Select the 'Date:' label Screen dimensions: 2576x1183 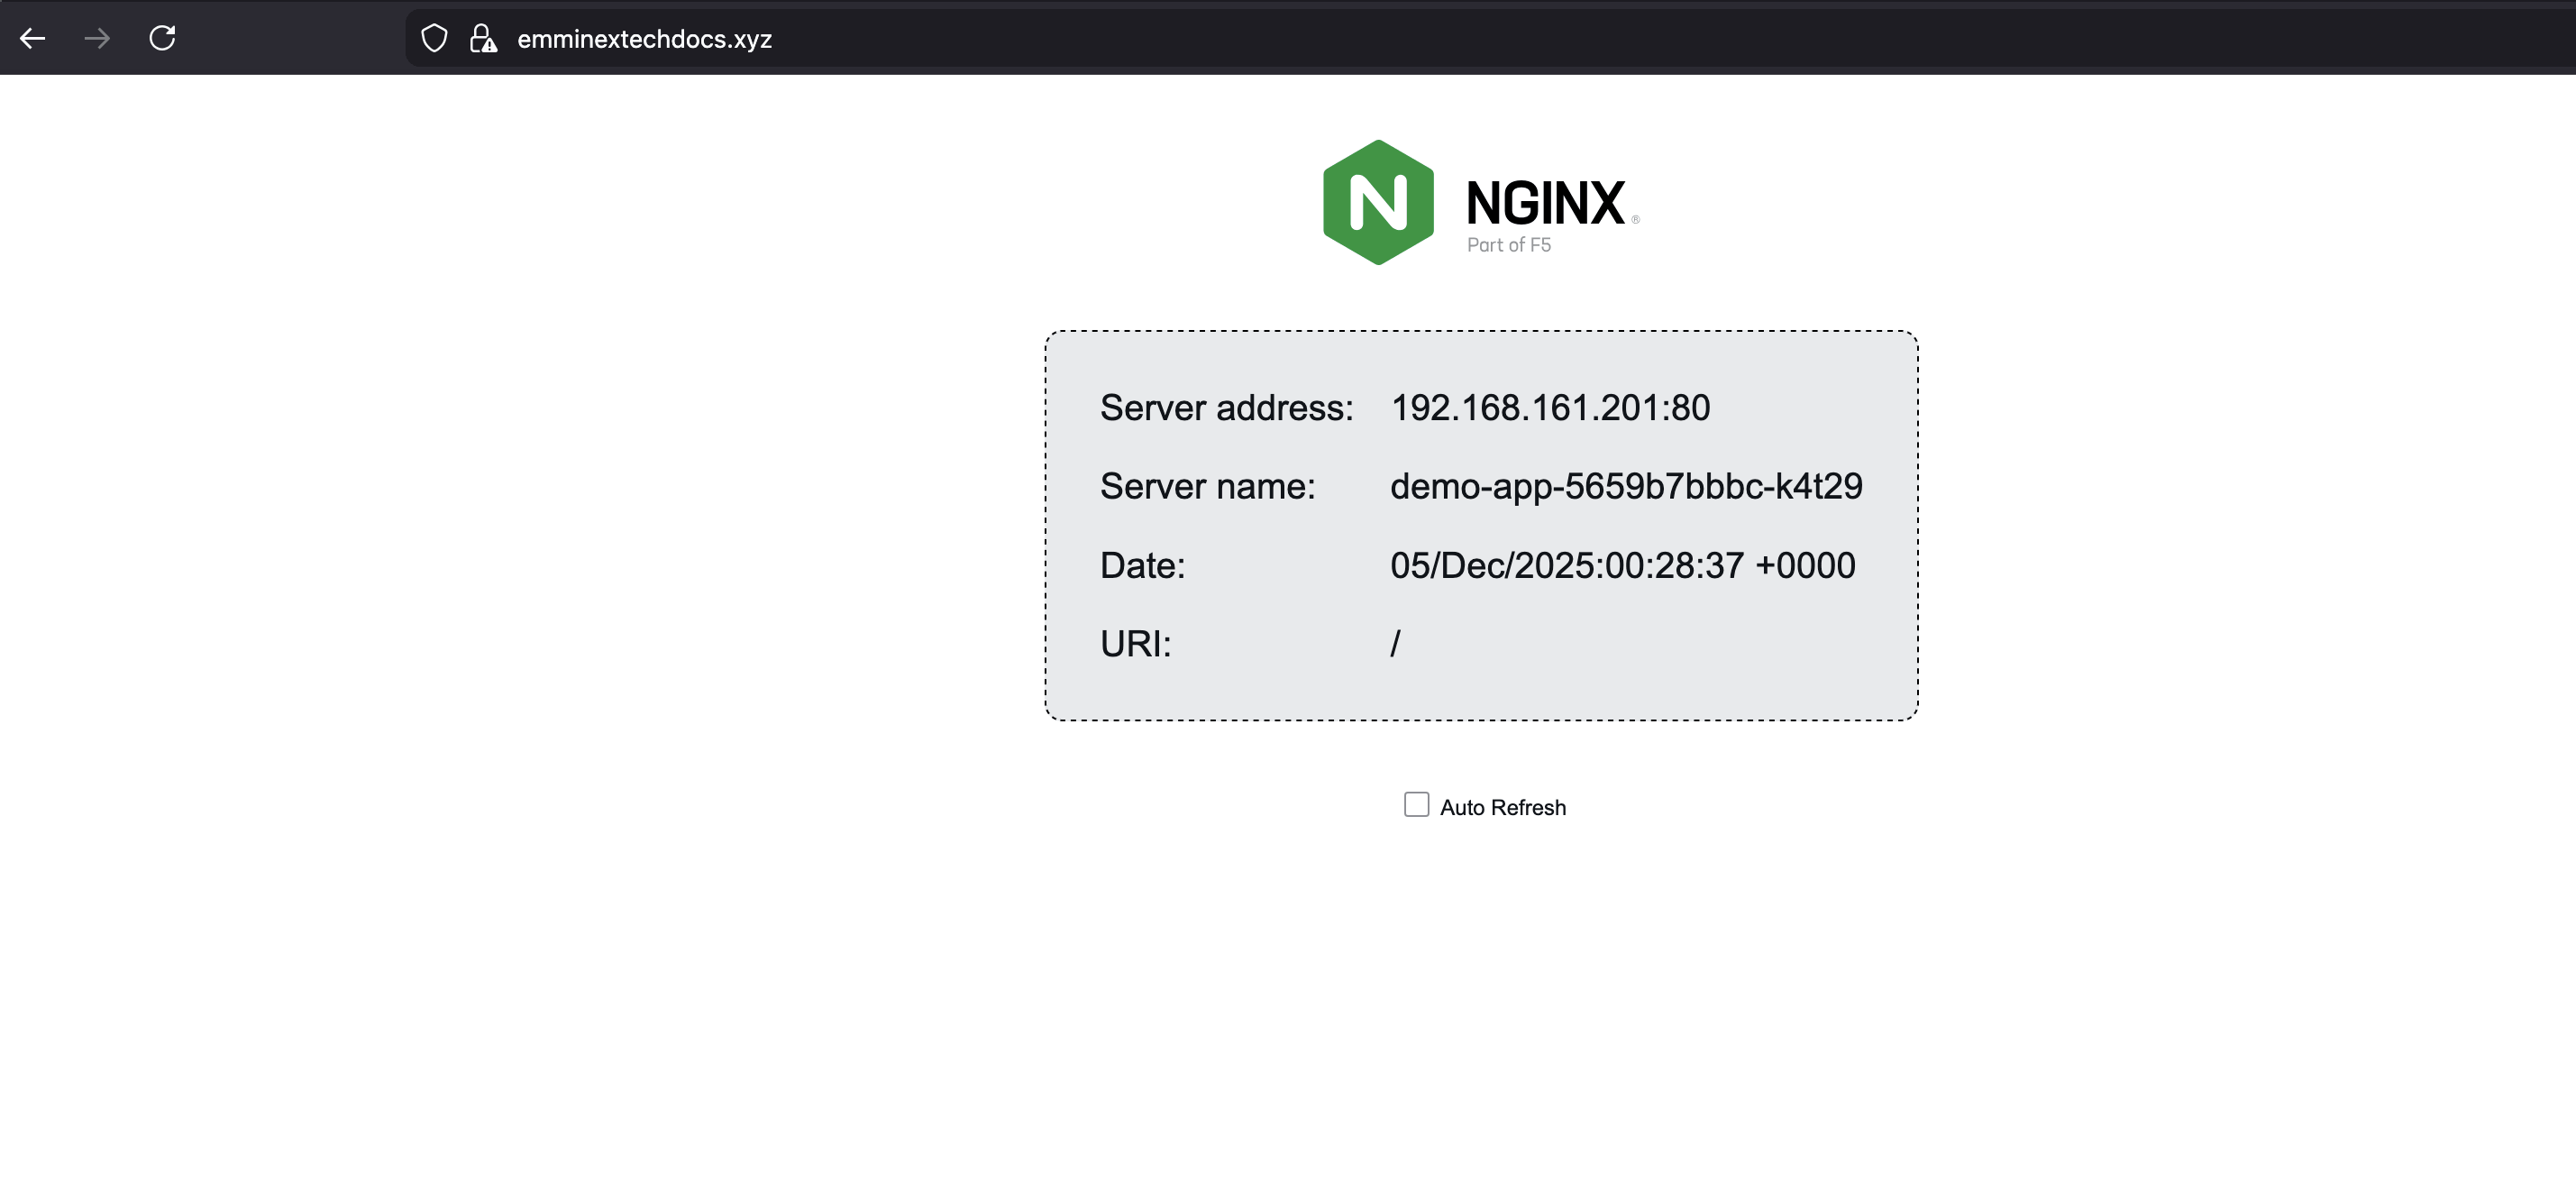1143,565
